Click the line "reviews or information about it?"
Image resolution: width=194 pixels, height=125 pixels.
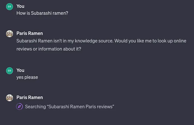[x=49, y=49]
